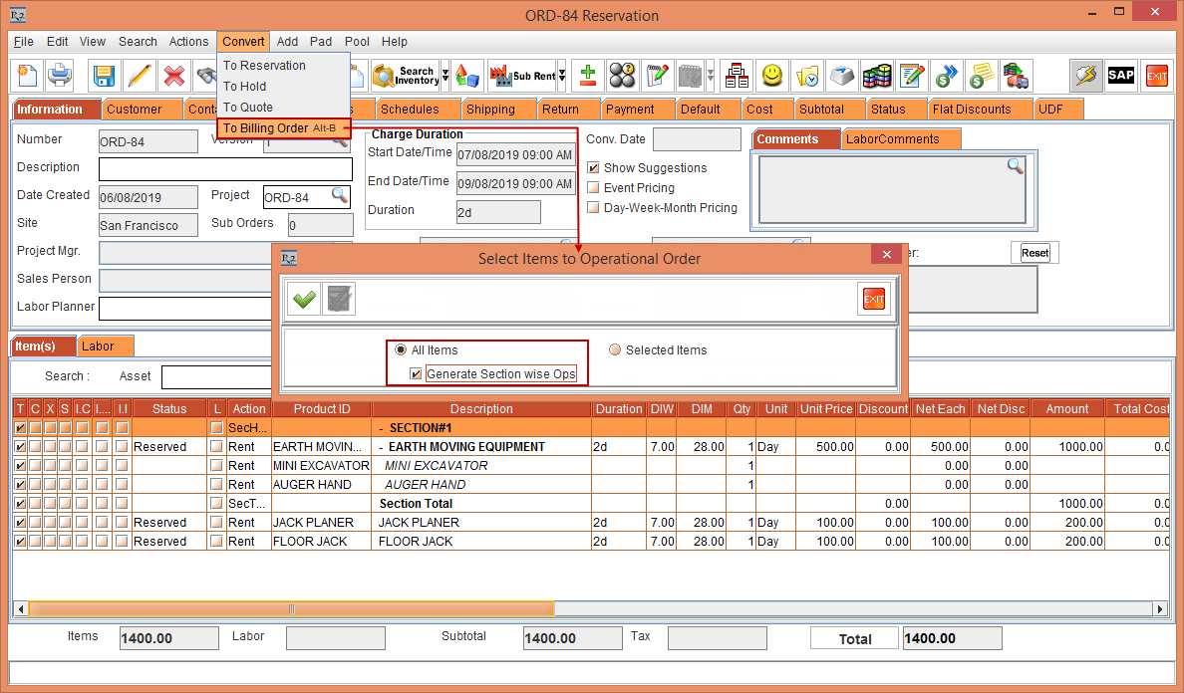Click EXIT in the Select Items dialog
Screen dimensions: 1184x693
point(873,298)
